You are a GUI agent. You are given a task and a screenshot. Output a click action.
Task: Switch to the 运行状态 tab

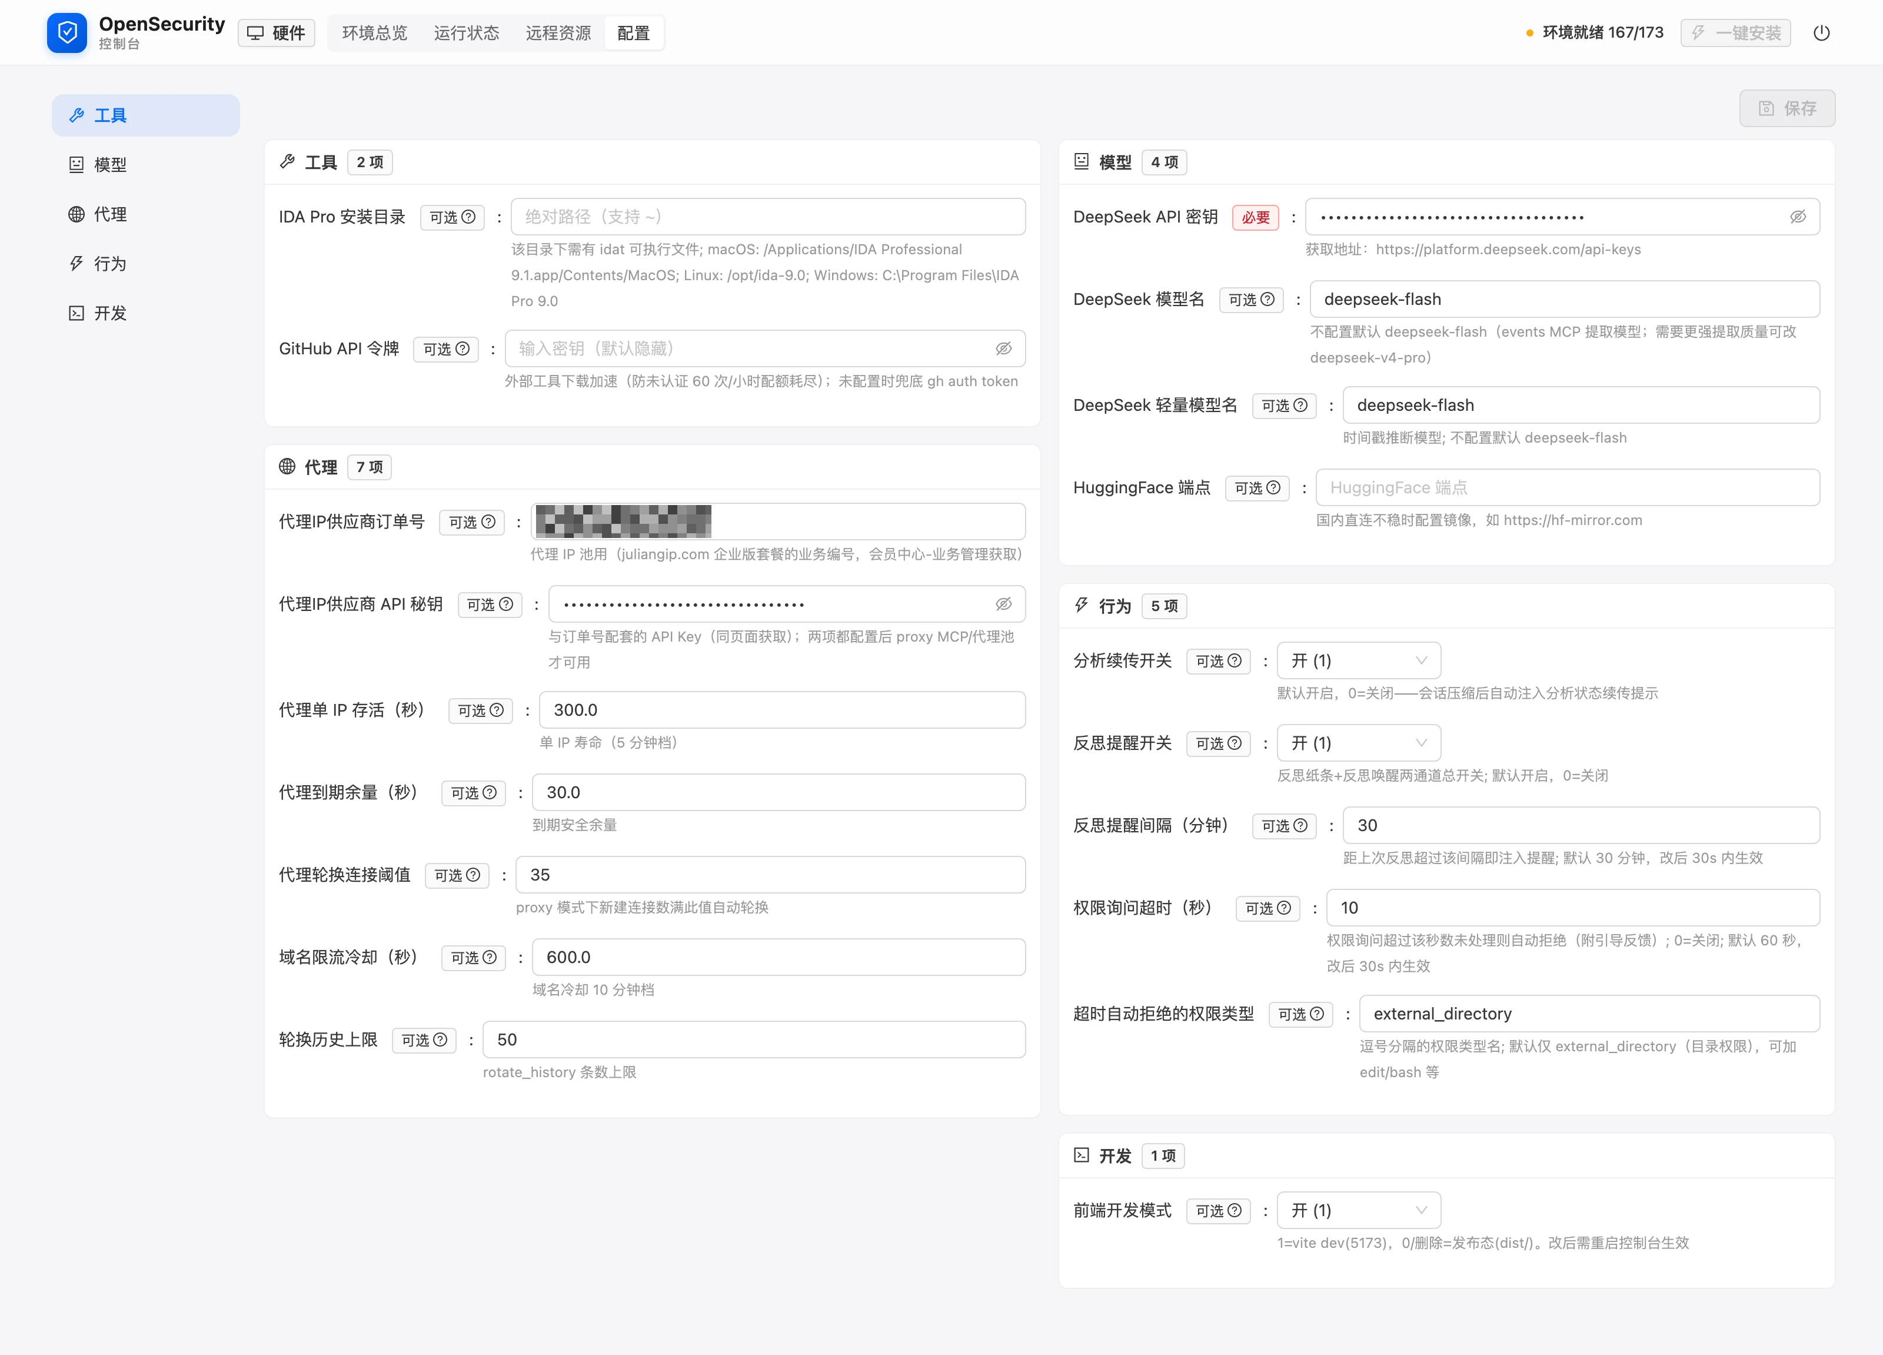[467, 32]
